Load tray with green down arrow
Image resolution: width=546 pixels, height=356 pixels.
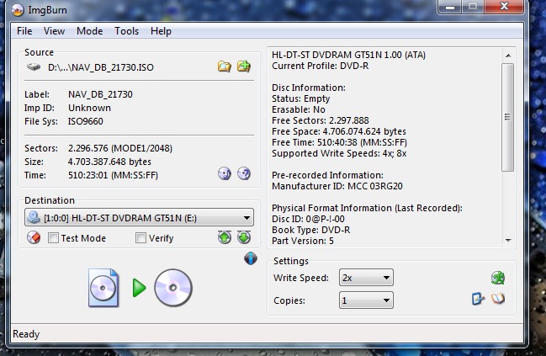pos(244,237)
